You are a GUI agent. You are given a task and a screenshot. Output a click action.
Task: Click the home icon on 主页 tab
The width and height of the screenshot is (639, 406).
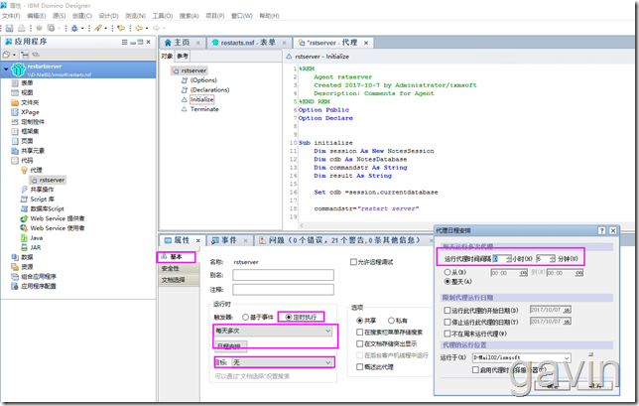pos(168,43)
